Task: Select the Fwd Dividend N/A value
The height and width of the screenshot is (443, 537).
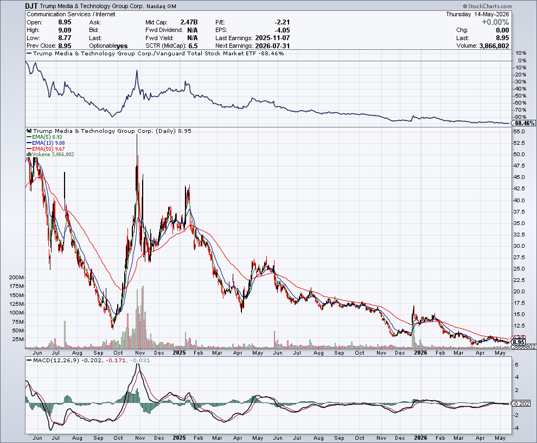Action: pyautogui.click(x=193, y=30)
